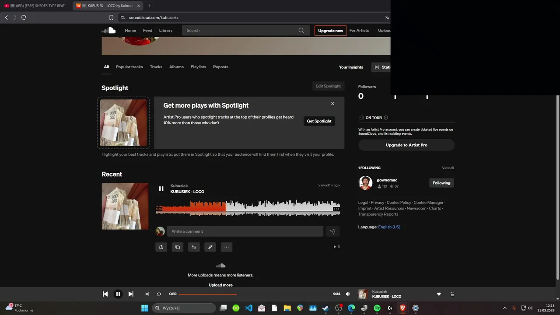Click the search magnifier icon
560x315 pixels.
pyautogui.click(x=301, y=31)
